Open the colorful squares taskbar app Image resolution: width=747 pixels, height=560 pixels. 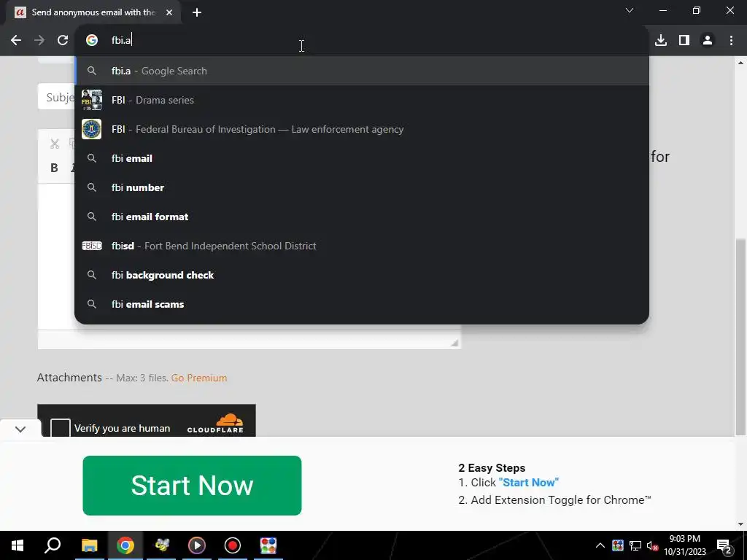tap(268, 545)
